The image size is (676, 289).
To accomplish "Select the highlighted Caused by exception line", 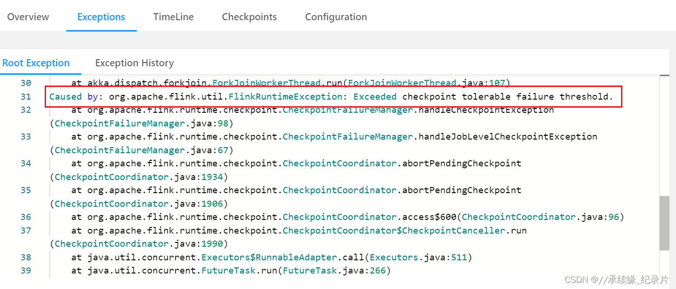I will [x=329, y=96].
